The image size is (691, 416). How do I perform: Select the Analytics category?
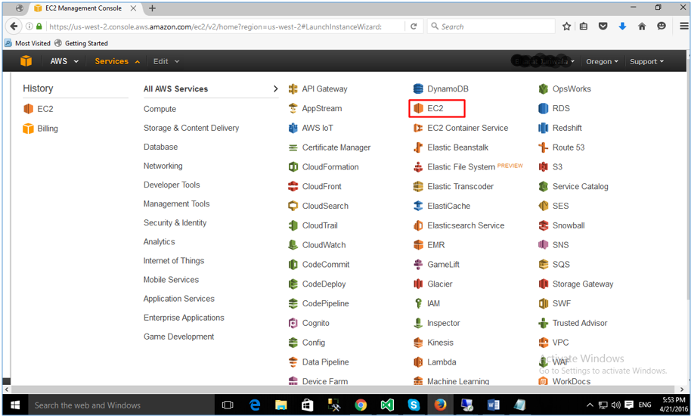click(x=159, y=241)
